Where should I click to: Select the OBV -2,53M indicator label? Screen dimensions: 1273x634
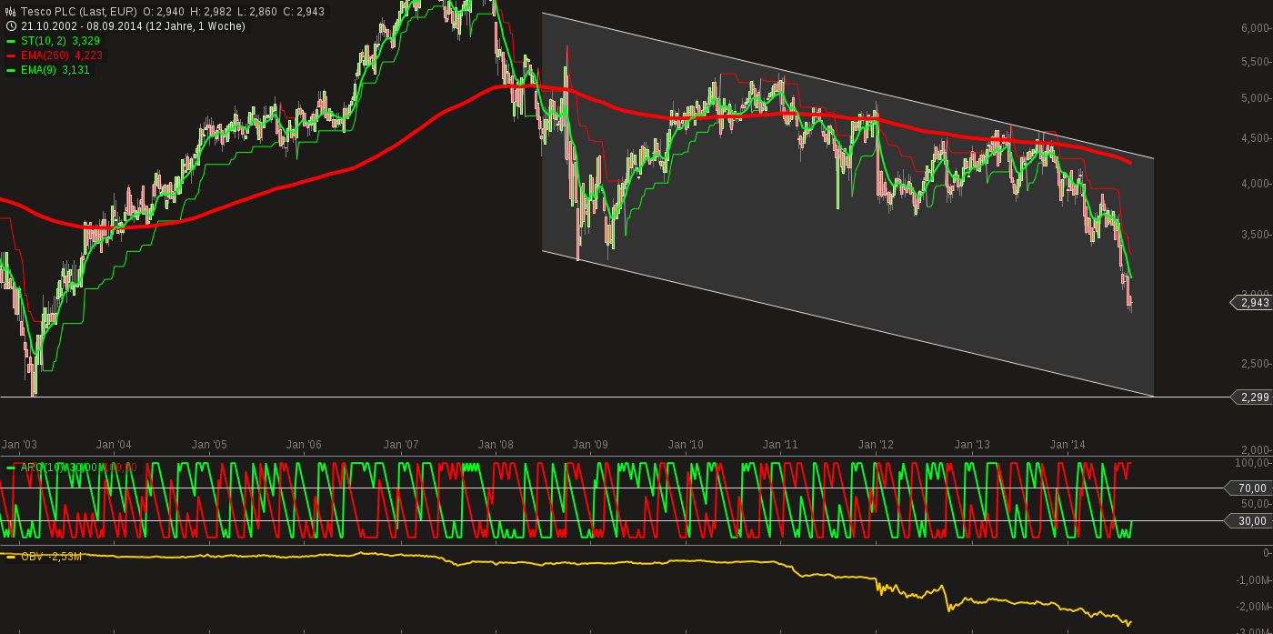pos(52,556)
